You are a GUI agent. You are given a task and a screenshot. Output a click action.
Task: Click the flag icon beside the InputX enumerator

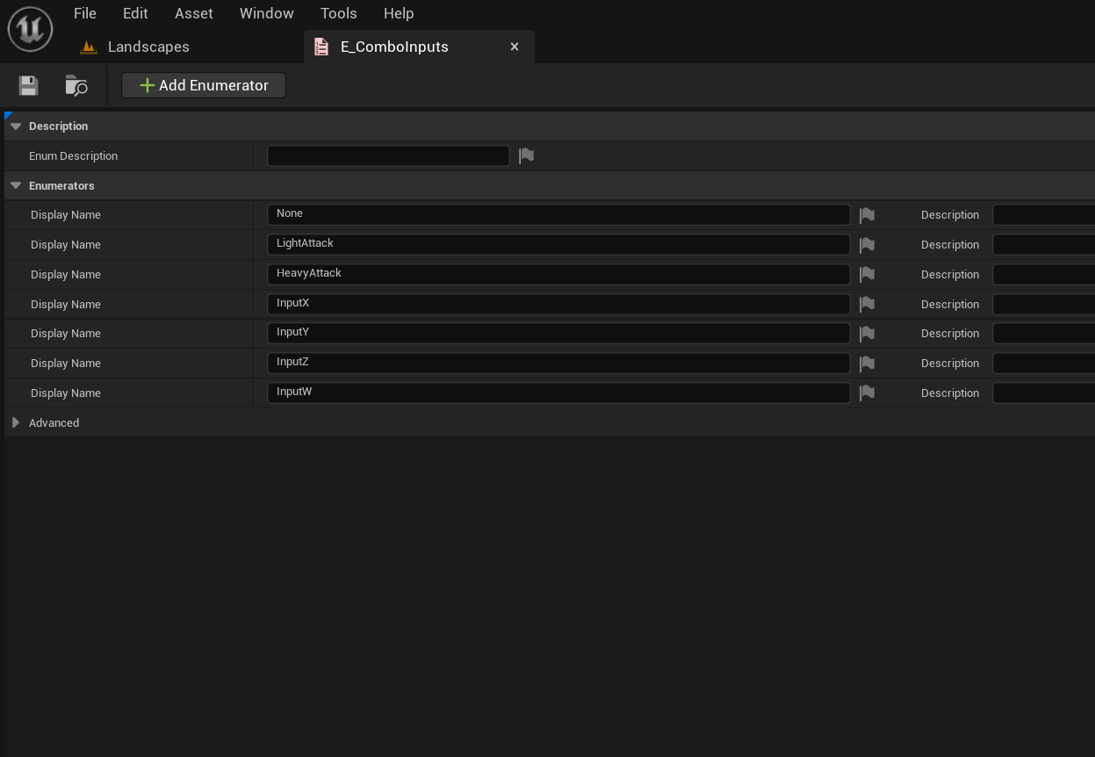[x=867, y=304]
